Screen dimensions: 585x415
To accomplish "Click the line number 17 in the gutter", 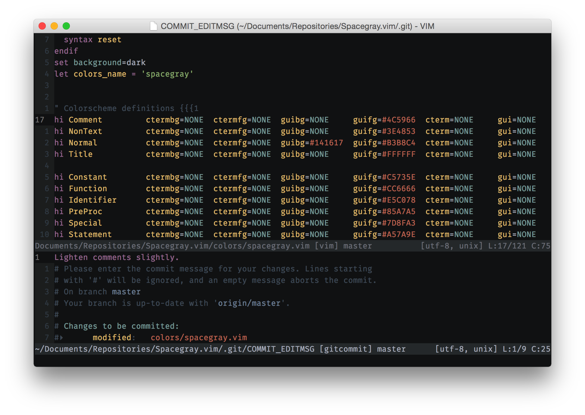I will click(40, 120).
